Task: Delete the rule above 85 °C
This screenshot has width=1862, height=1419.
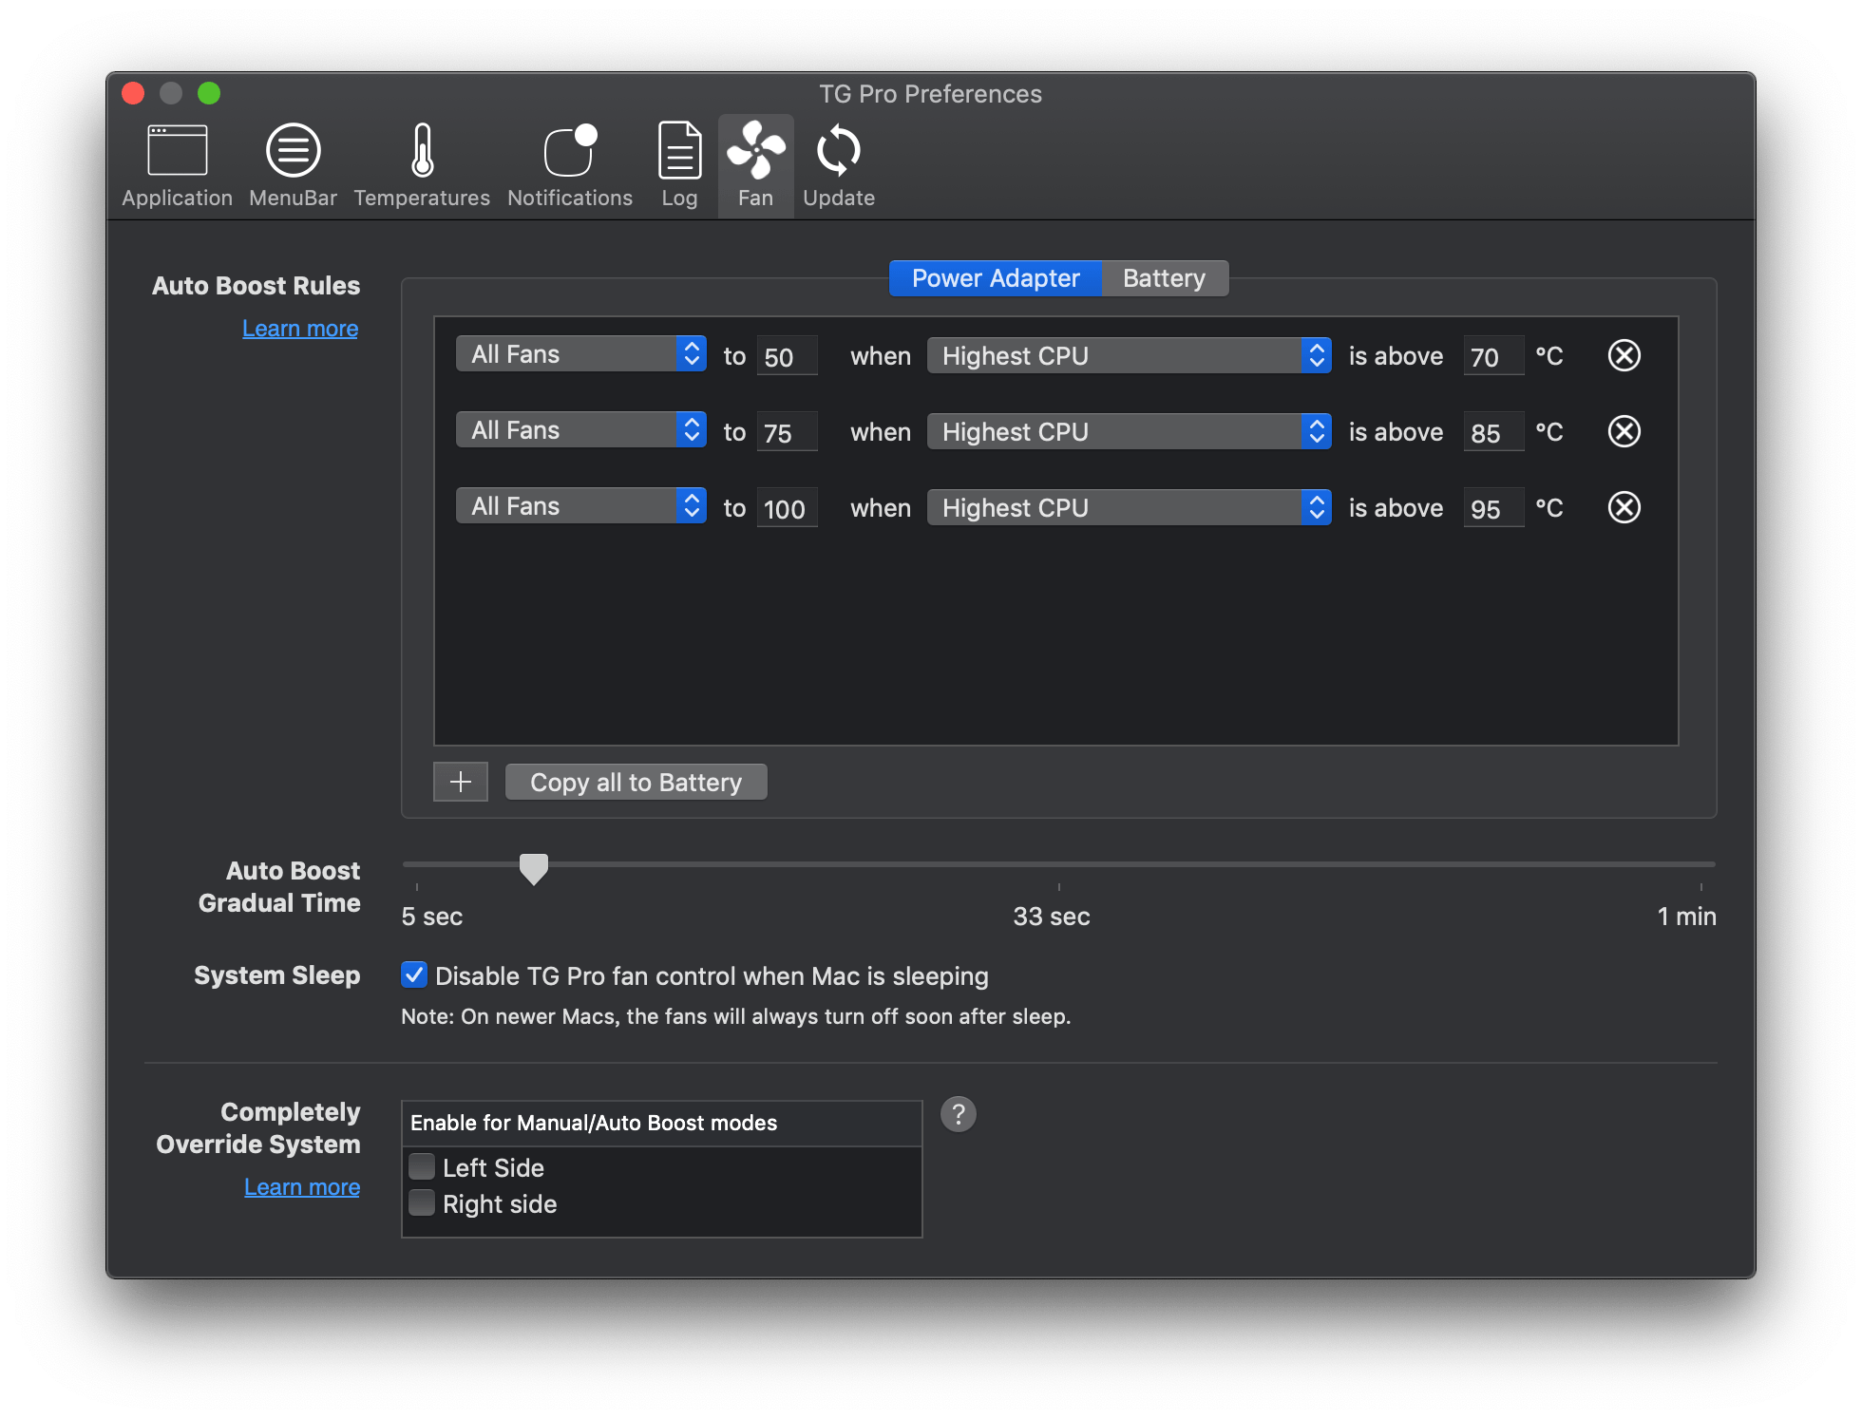Action: point(1624,431)
